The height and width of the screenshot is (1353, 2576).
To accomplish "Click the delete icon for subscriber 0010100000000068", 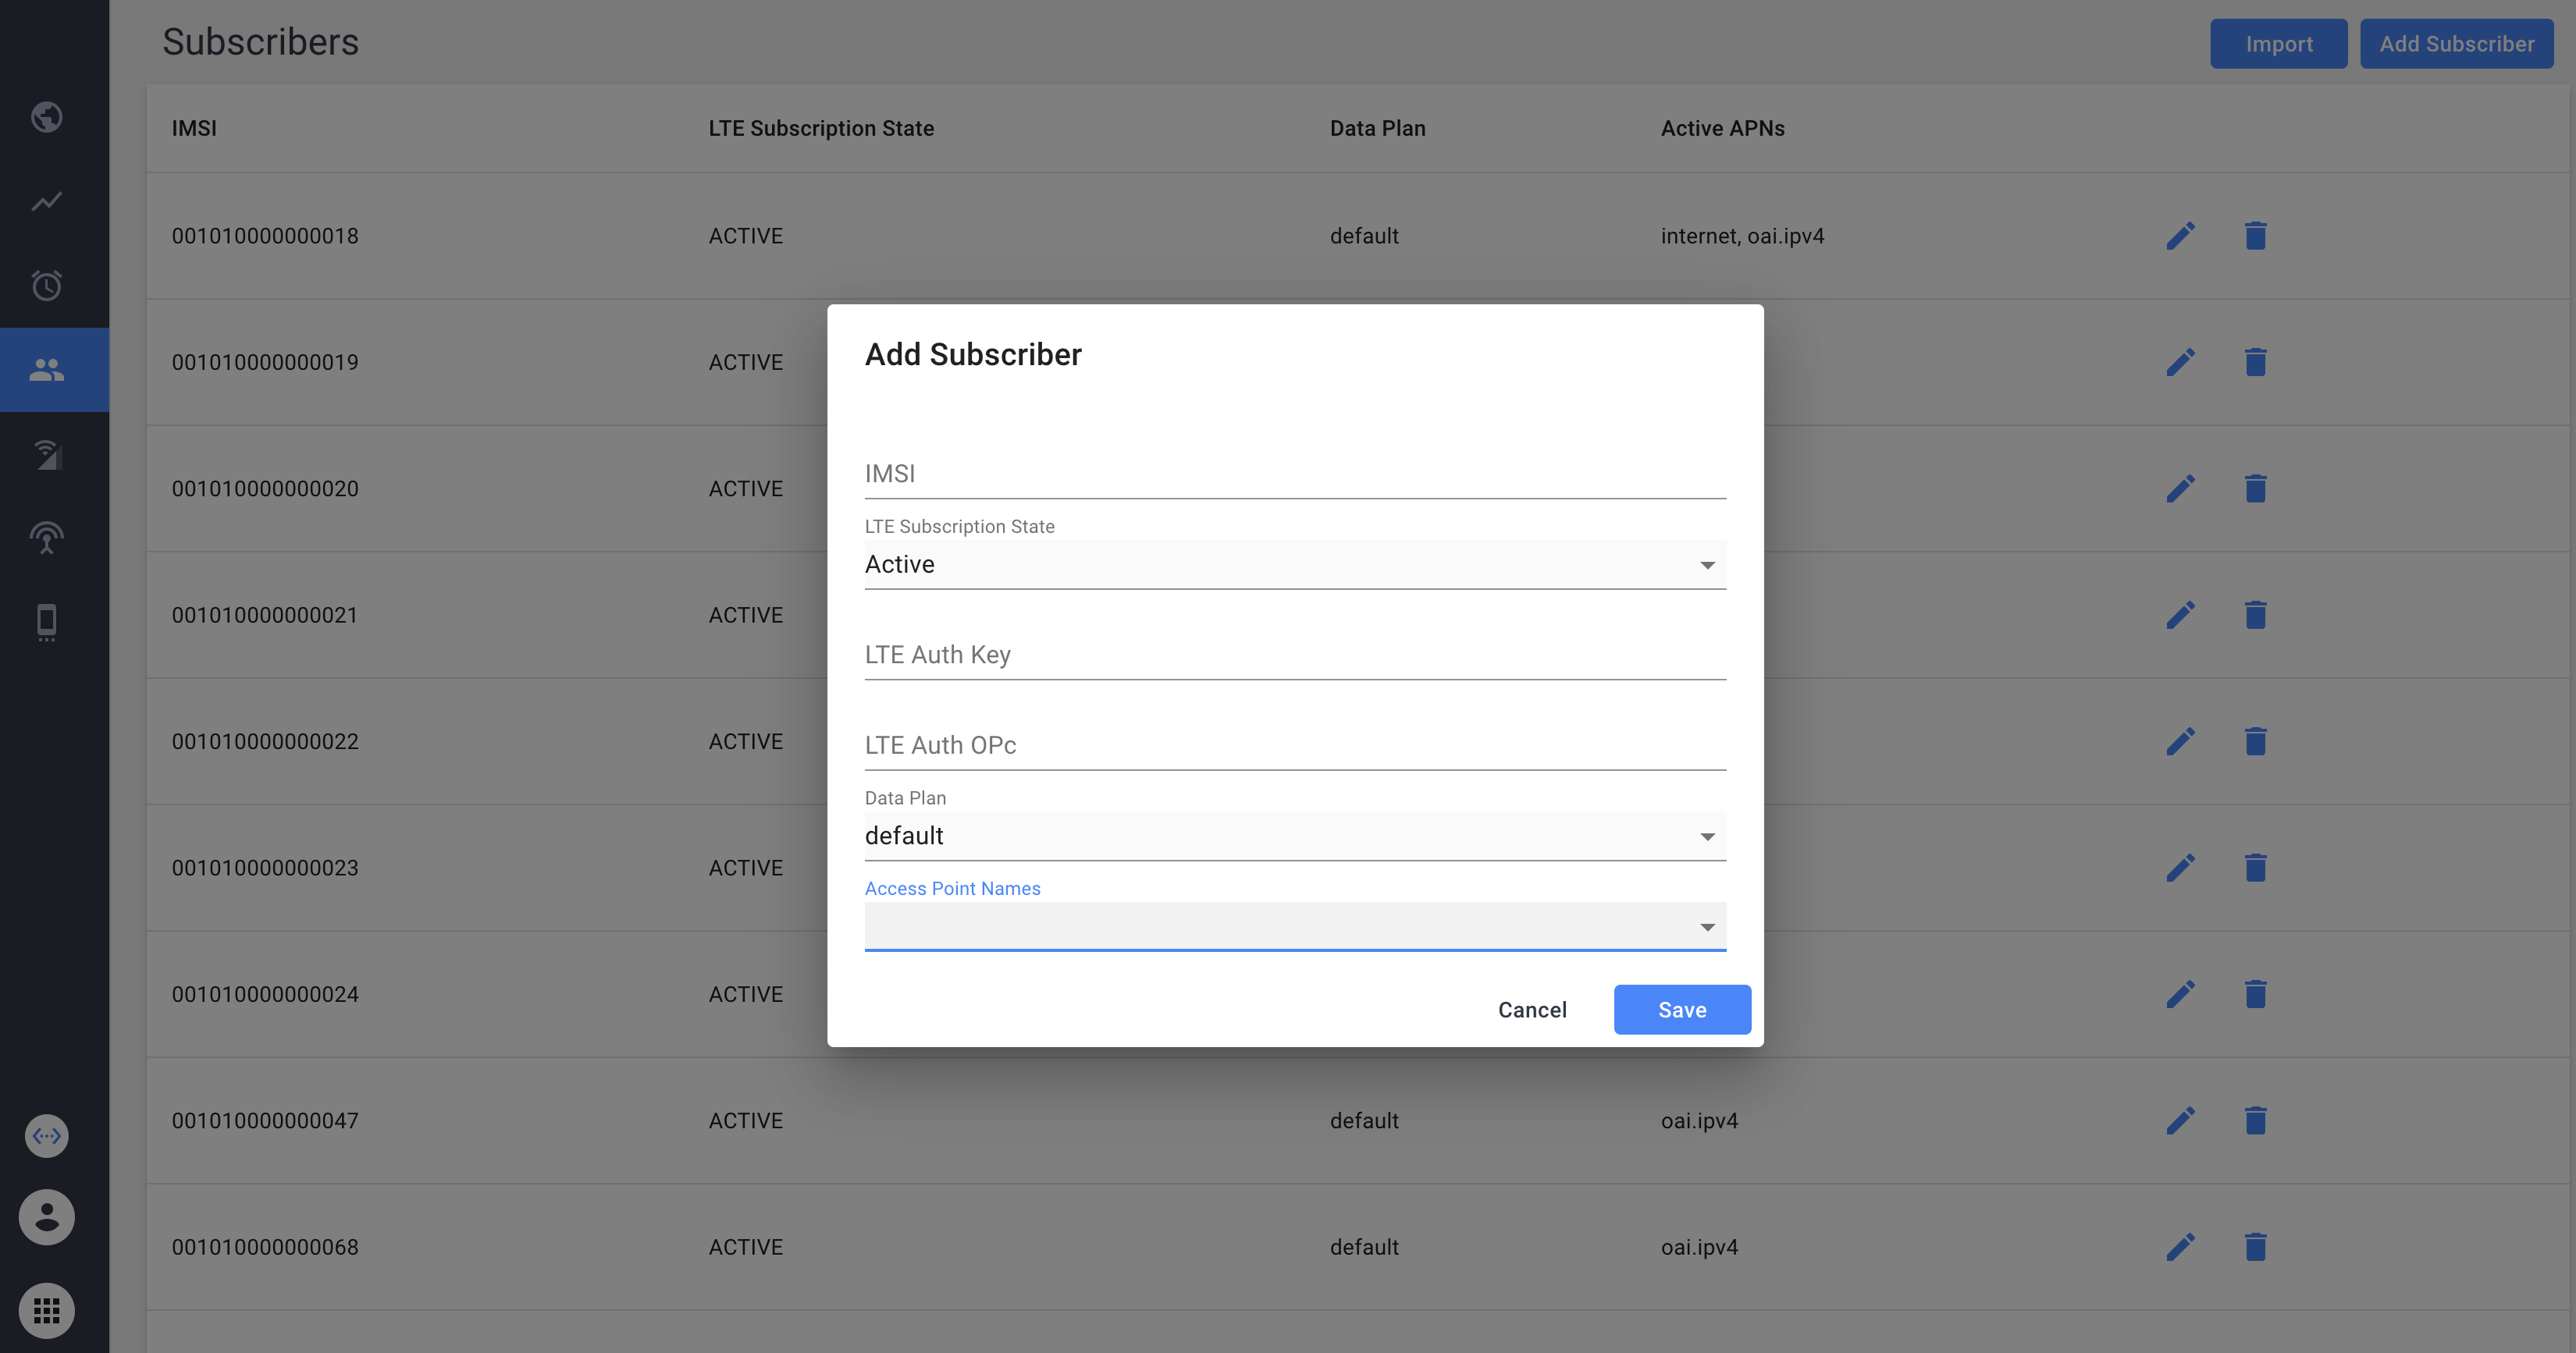I will 2256,1245.
